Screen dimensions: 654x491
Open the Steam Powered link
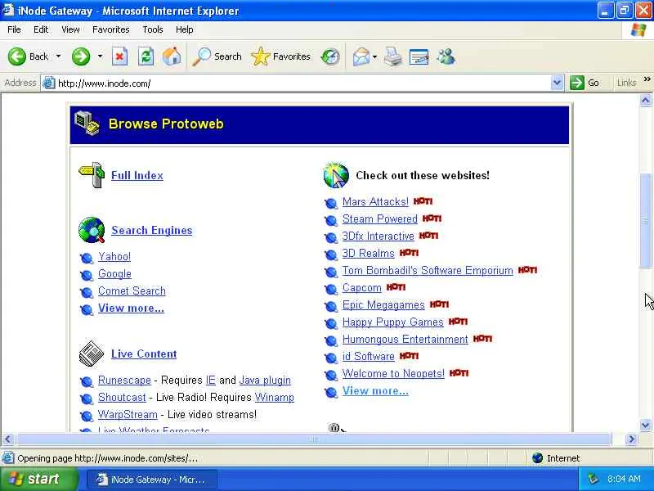pos(379,219)
